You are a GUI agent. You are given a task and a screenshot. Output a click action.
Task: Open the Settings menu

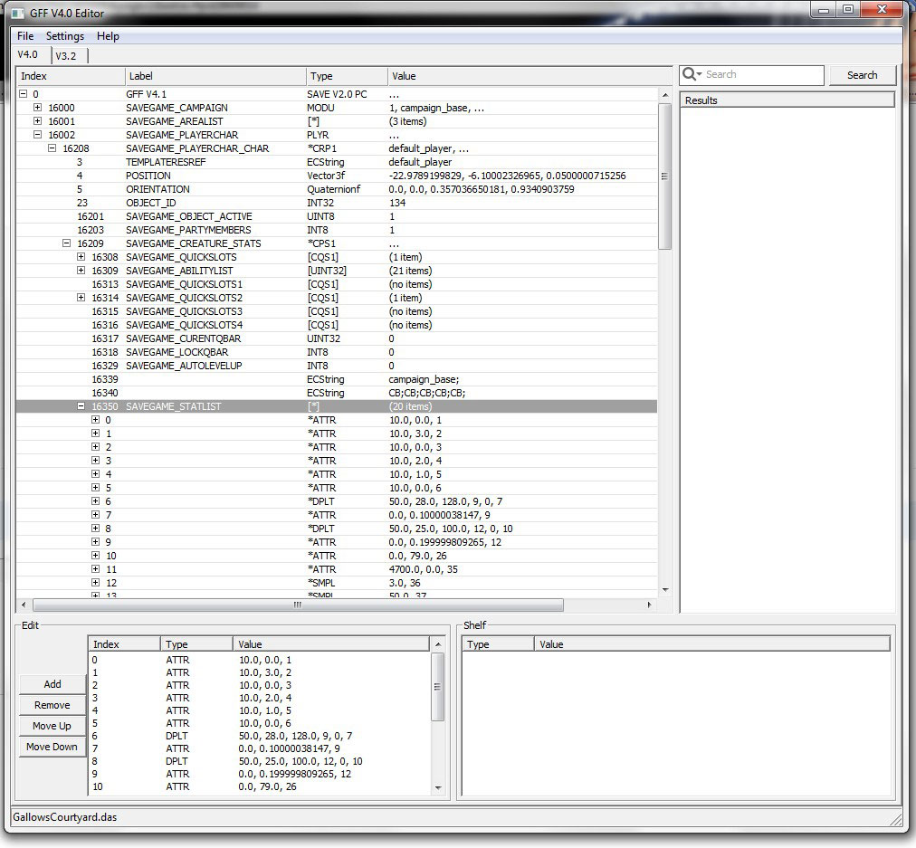(x=65, y=36)
